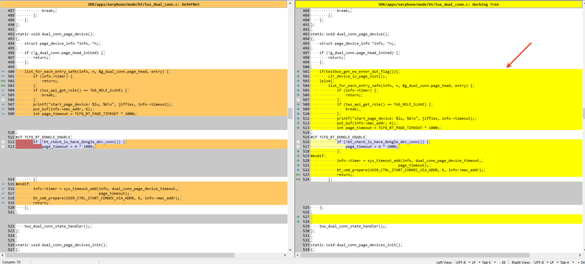Image resolution: width=585 pixels, height=264 pixels.
Task: Select the left pane 6e56f8e5 file header
Action: pyautogui.click(x=143, y=4)
